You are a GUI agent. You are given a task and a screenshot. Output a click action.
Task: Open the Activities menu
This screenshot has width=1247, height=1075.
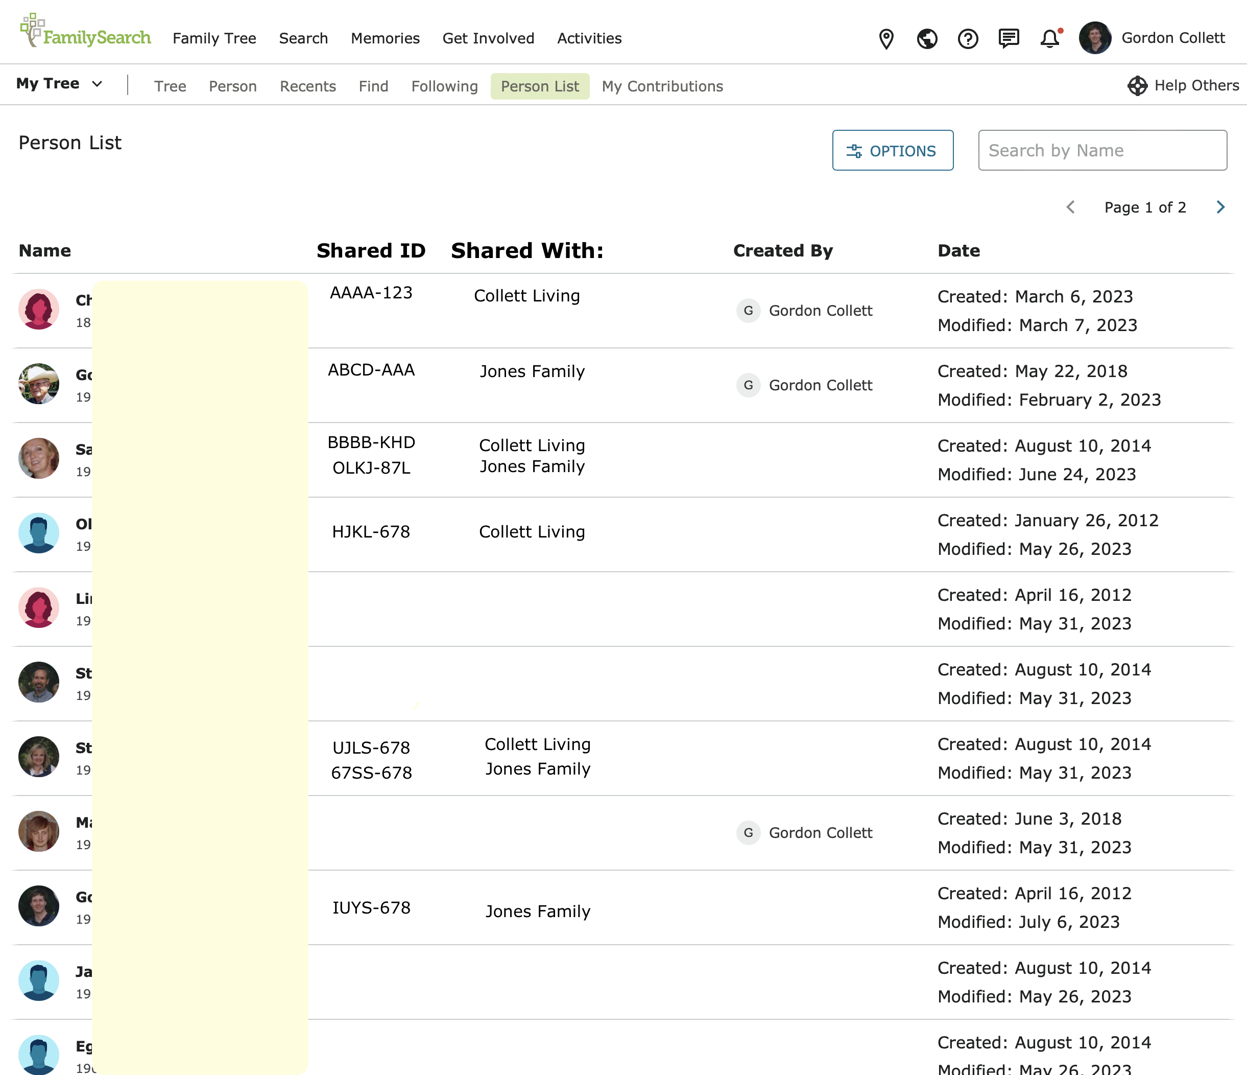point(589,38)
